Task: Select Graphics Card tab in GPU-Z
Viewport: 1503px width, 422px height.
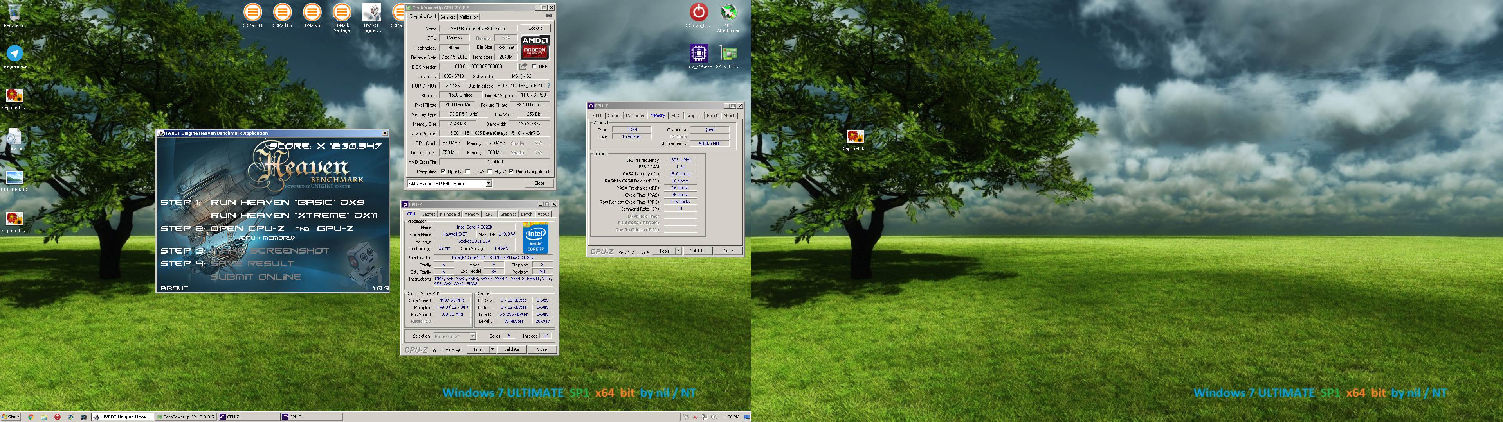Action: [x=422, y=16]
